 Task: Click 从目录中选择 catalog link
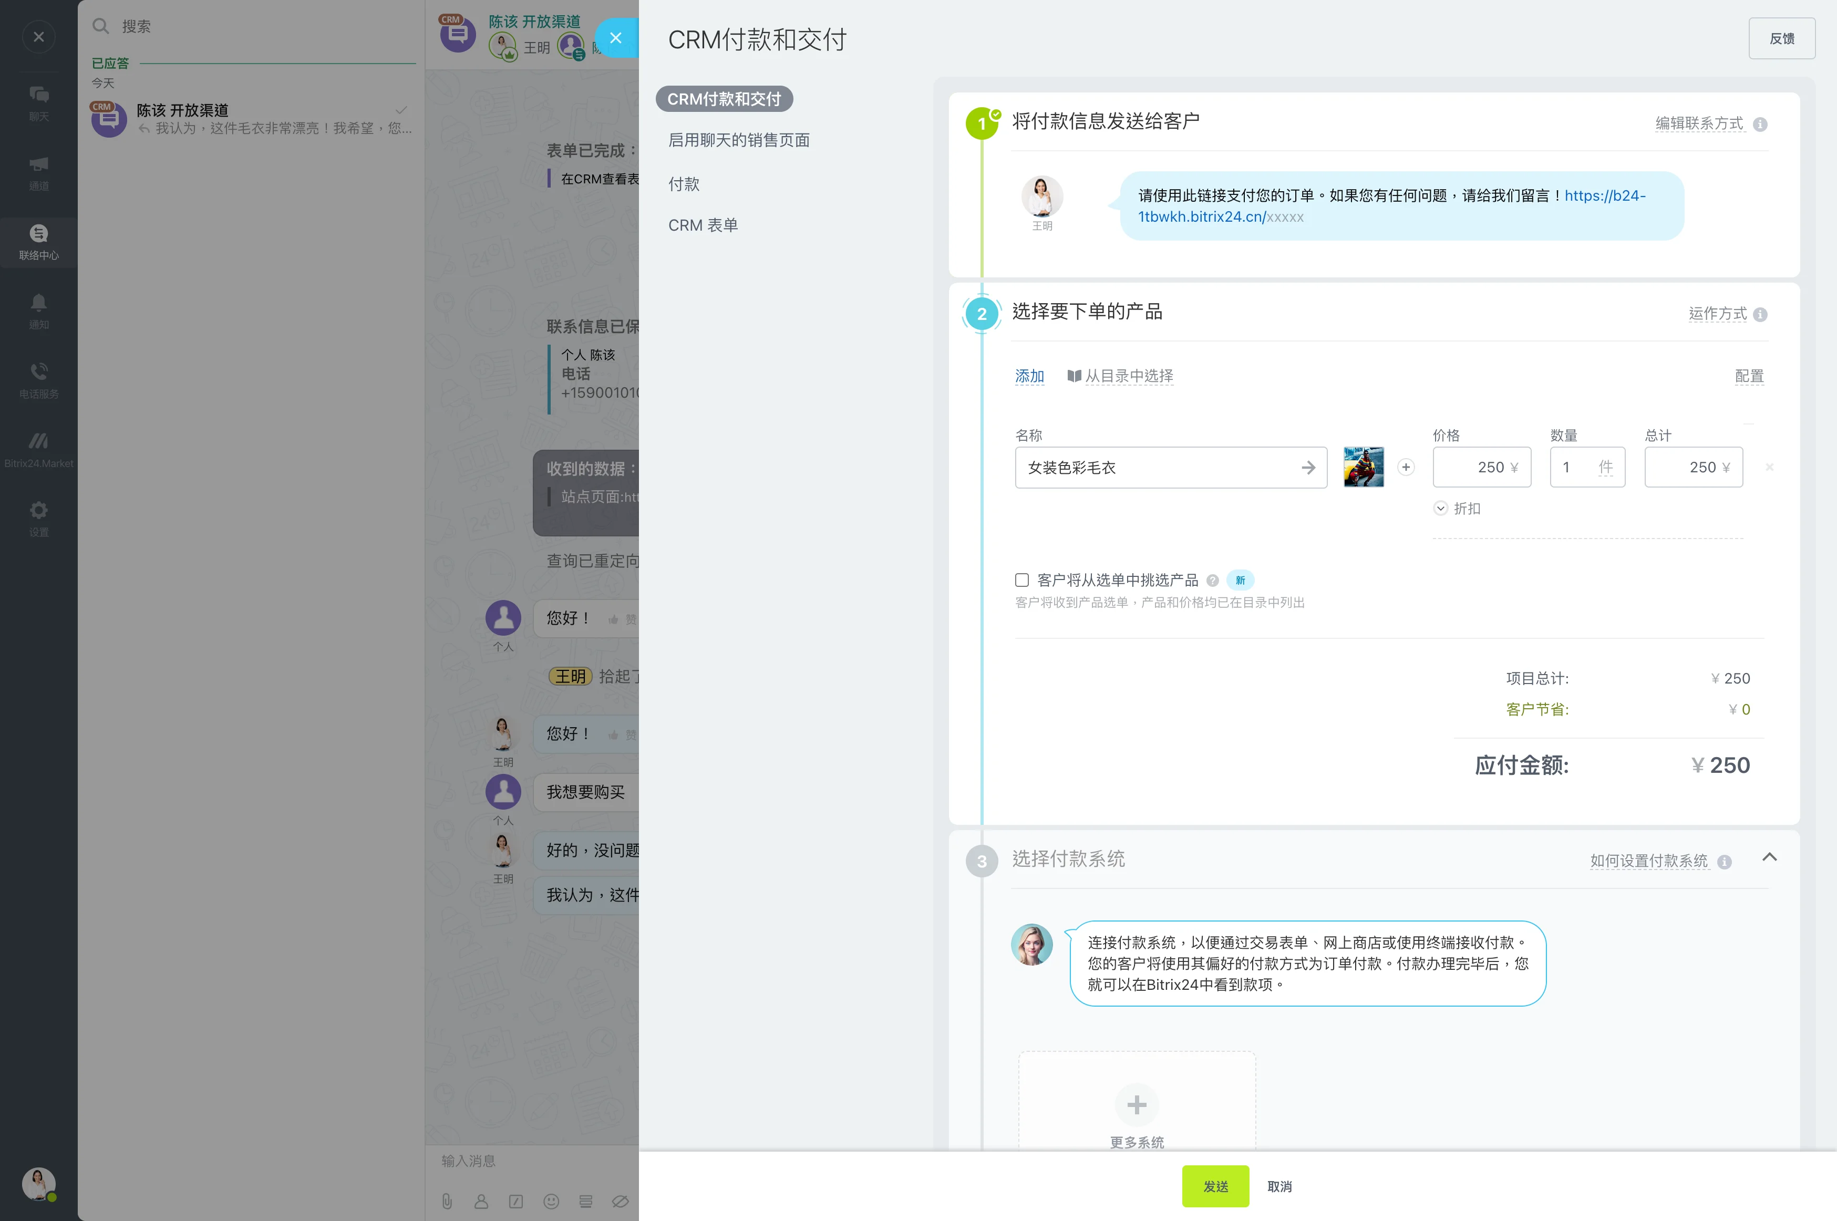click(1120, 376)
